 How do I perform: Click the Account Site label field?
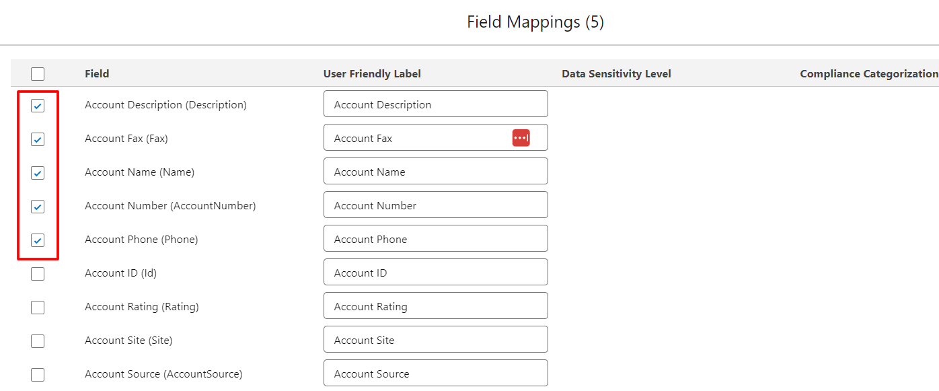tap(435, 340)
